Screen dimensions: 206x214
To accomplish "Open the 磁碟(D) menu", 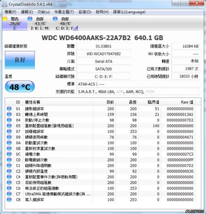I will 85,12.
